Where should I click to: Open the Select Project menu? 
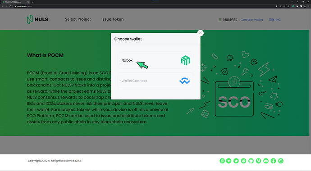(x=78, y=19)
